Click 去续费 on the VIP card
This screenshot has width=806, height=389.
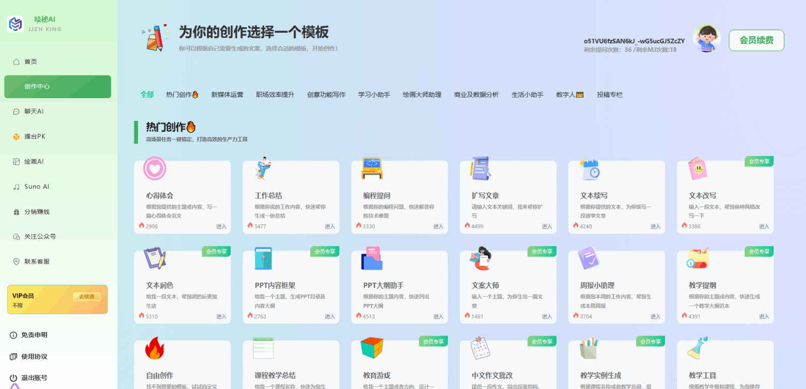[87, 296]
